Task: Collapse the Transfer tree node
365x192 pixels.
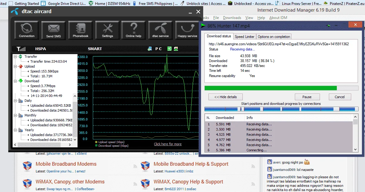Action: [x=15, y=57]
